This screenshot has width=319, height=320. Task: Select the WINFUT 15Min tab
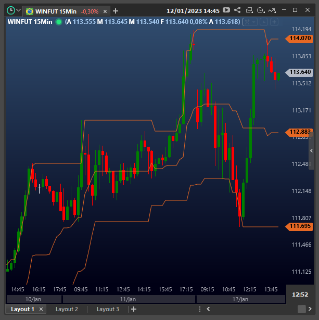pos(67,11)
